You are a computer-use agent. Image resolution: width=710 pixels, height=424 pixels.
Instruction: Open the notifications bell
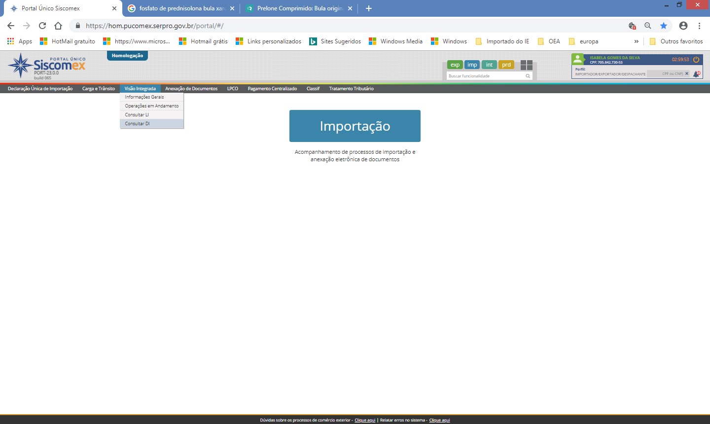click(x=696, y=74)
